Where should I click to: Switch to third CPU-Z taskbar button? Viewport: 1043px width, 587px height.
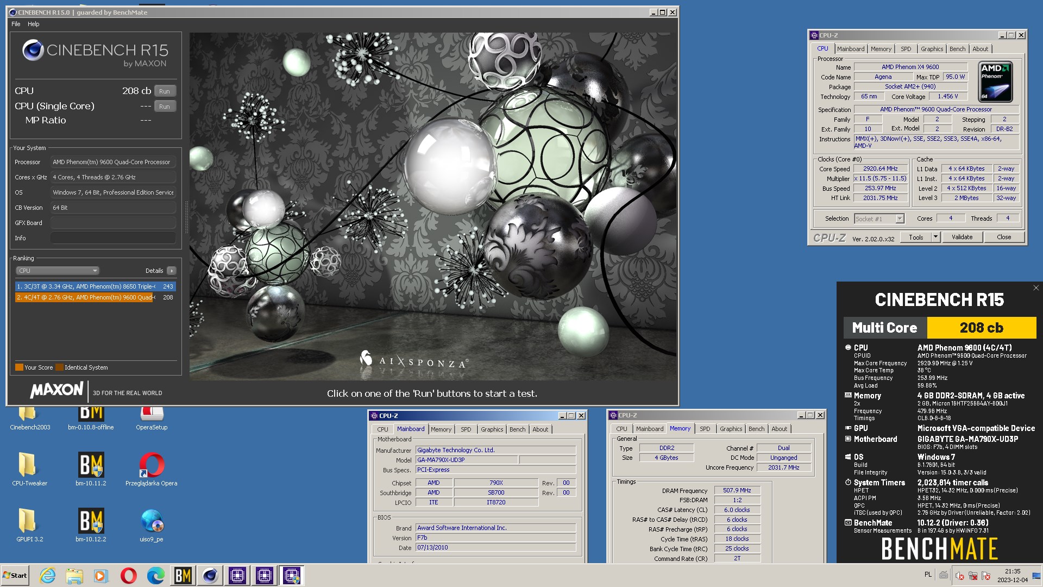(292, 576)
